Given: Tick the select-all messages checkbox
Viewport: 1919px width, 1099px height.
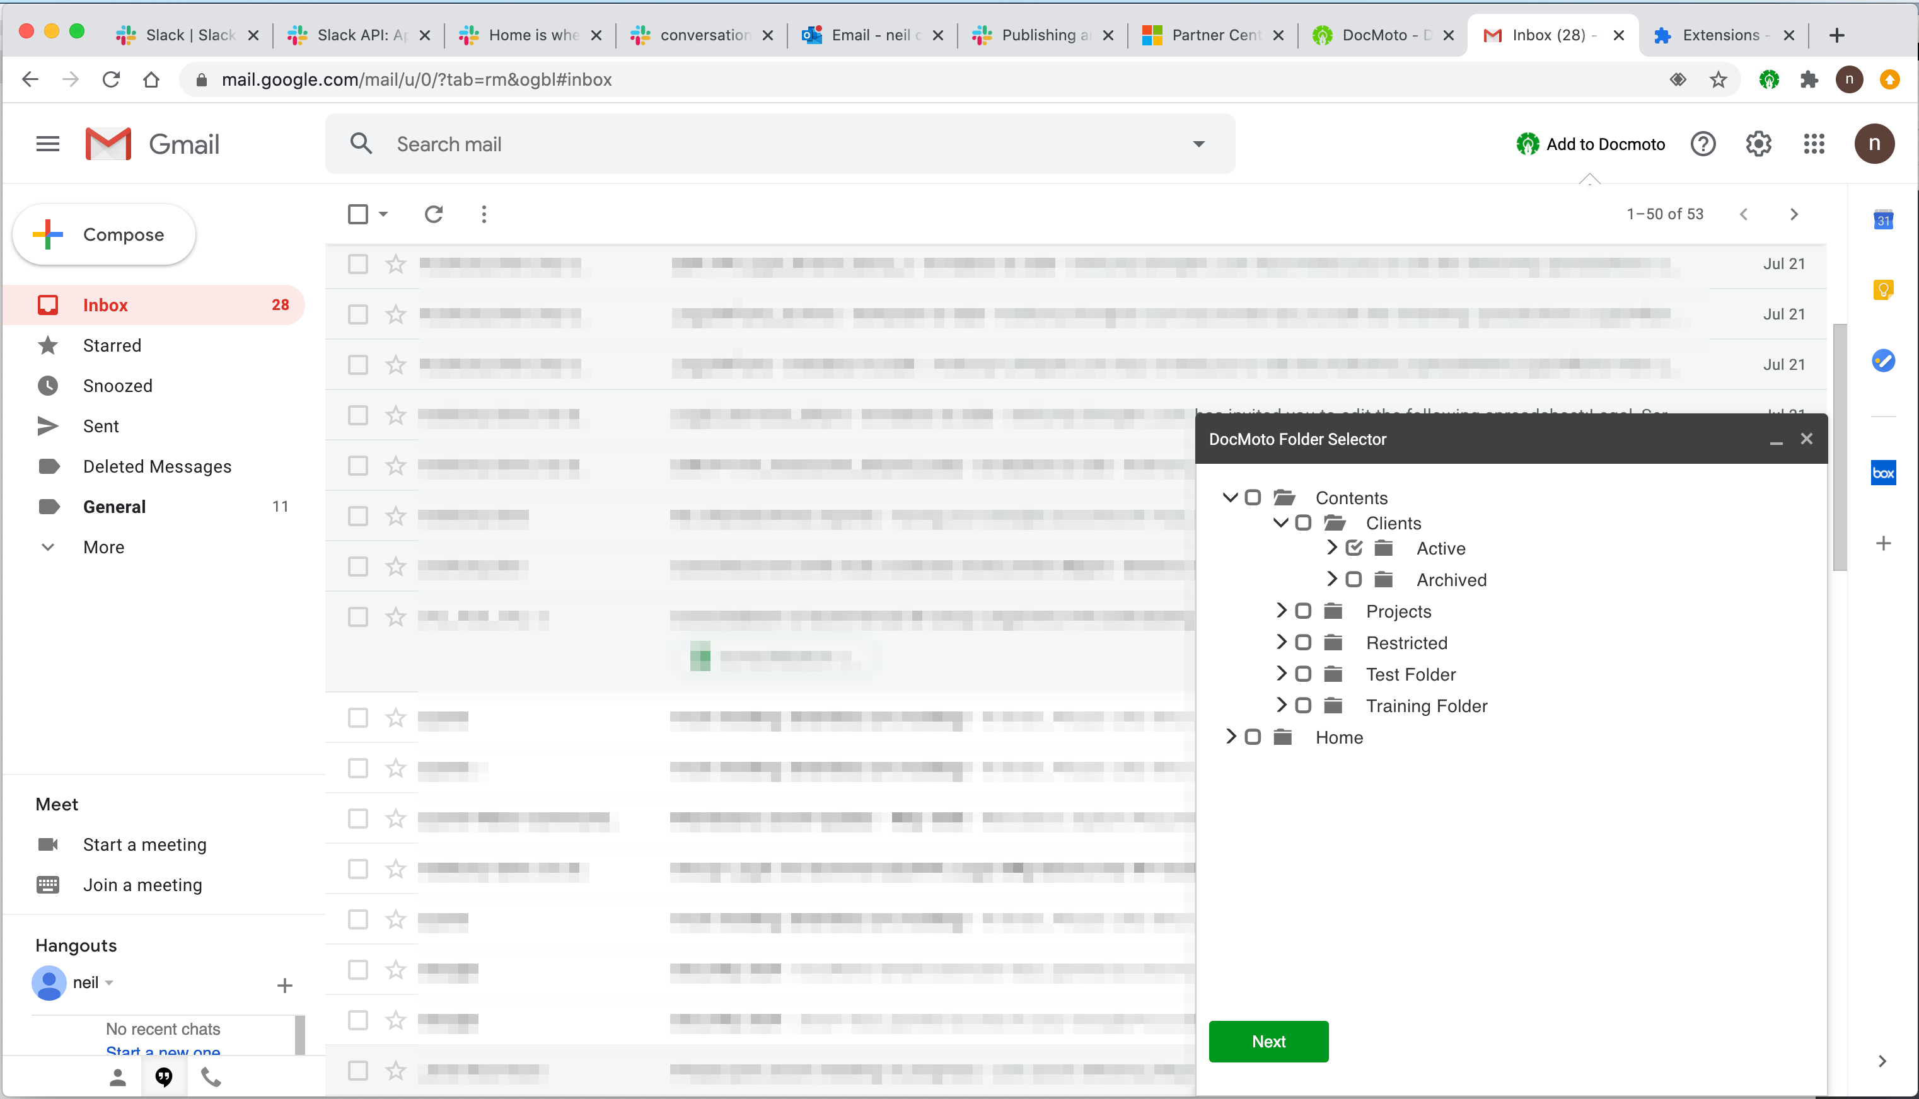Looking at the screenshot, I should click(358, 214).
